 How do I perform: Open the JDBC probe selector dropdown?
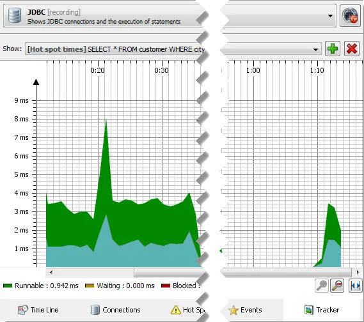(330, 16)
